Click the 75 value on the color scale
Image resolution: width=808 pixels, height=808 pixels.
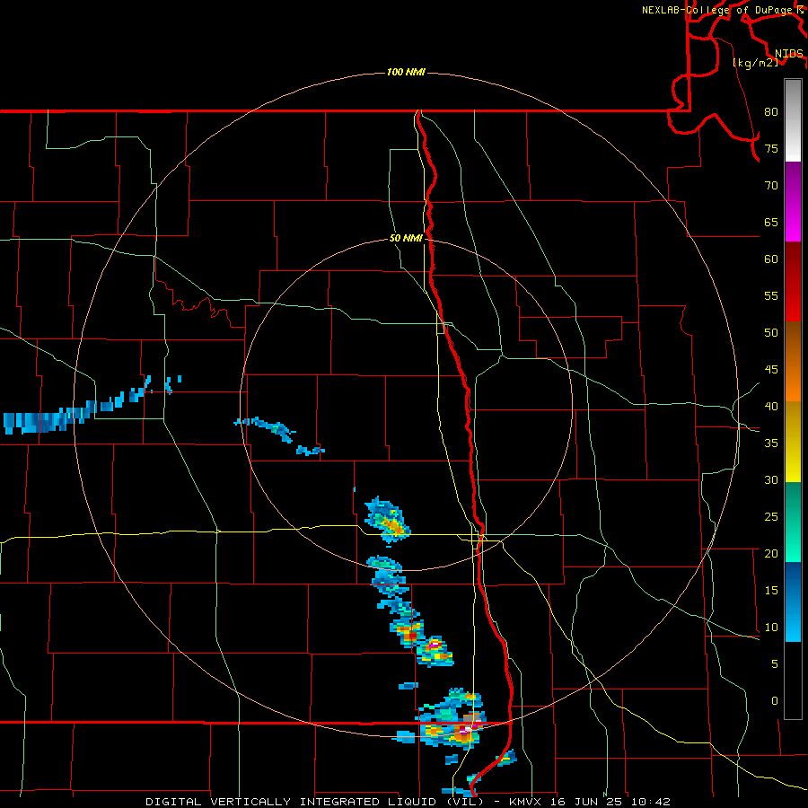[771, 148]
